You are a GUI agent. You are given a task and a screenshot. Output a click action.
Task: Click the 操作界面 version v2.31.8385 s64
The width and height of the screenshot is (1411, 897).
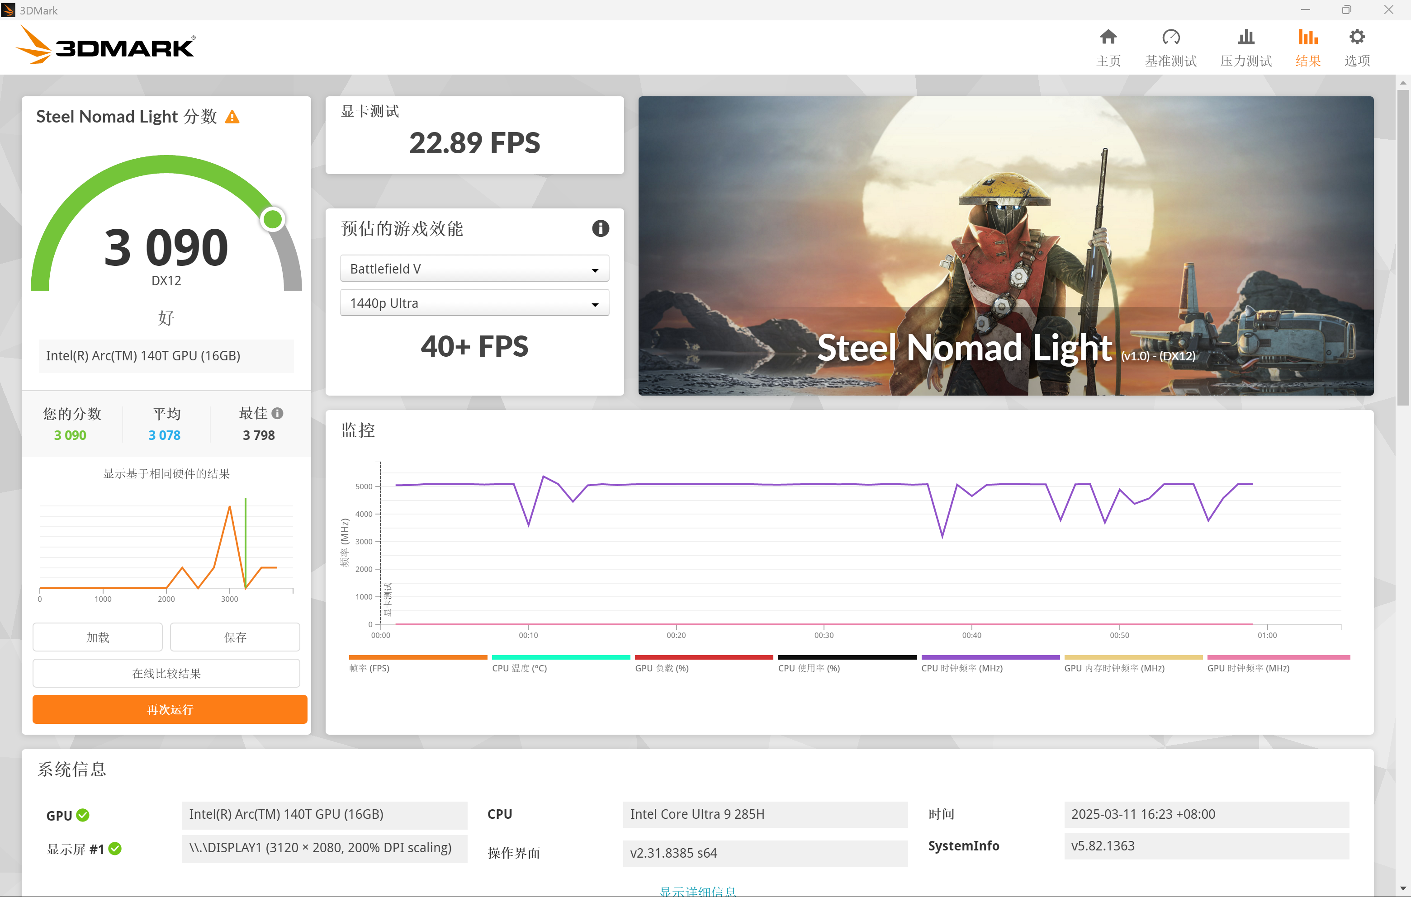[x=765, y=853]
